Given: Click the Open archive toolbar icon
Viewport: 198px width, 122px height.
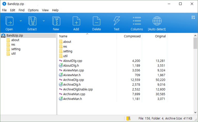Looking at the screenshot, I should click(9, 21).
